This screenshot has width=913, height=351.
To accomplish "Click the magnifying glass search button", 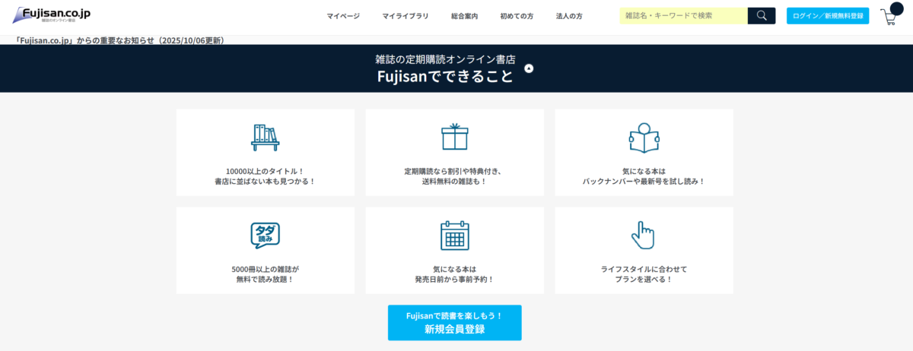I will tap(761, 16).
